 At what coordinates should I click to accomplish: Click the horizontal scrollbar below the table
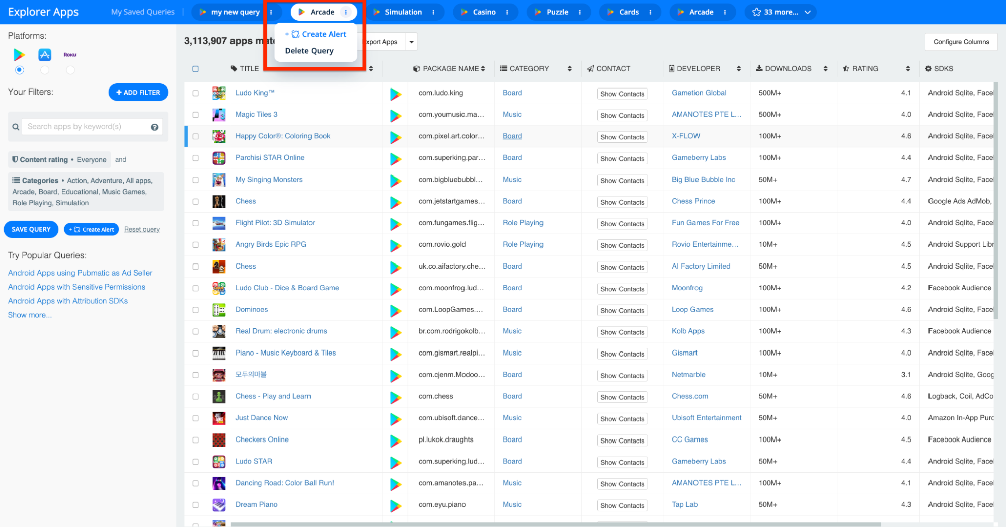pos(556,524)
